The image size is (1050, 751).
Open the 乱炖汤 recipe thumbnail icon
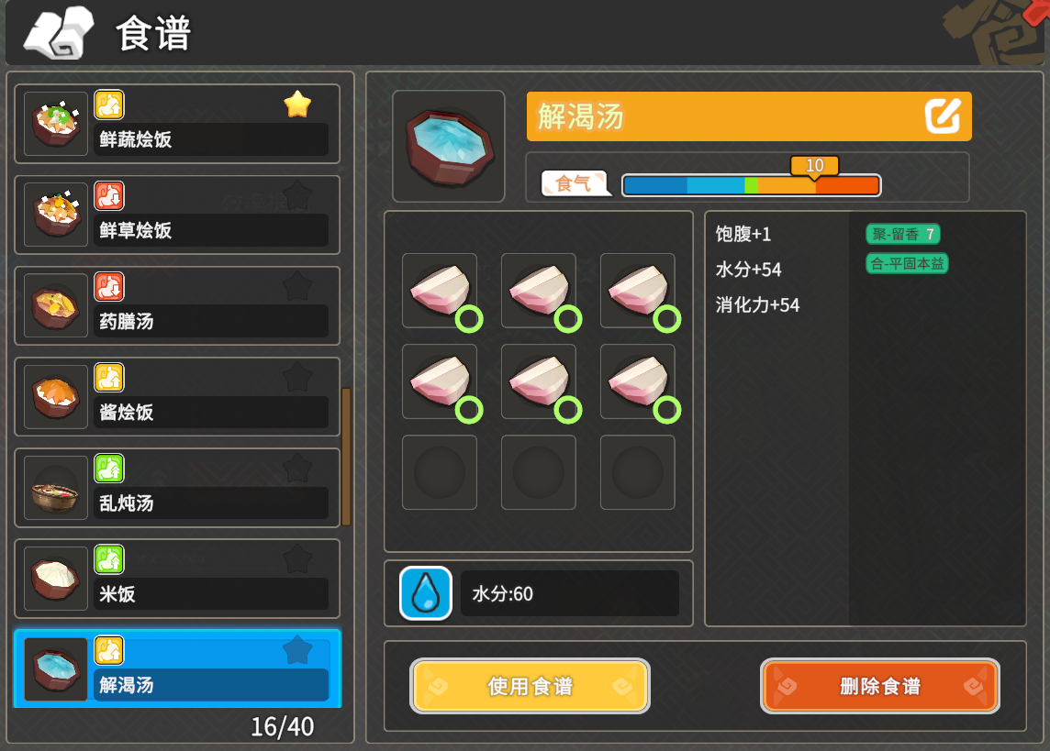pos(56,488)
